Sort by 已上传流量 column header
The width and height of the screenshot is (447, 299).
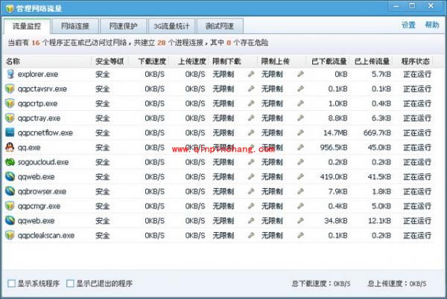372,61
